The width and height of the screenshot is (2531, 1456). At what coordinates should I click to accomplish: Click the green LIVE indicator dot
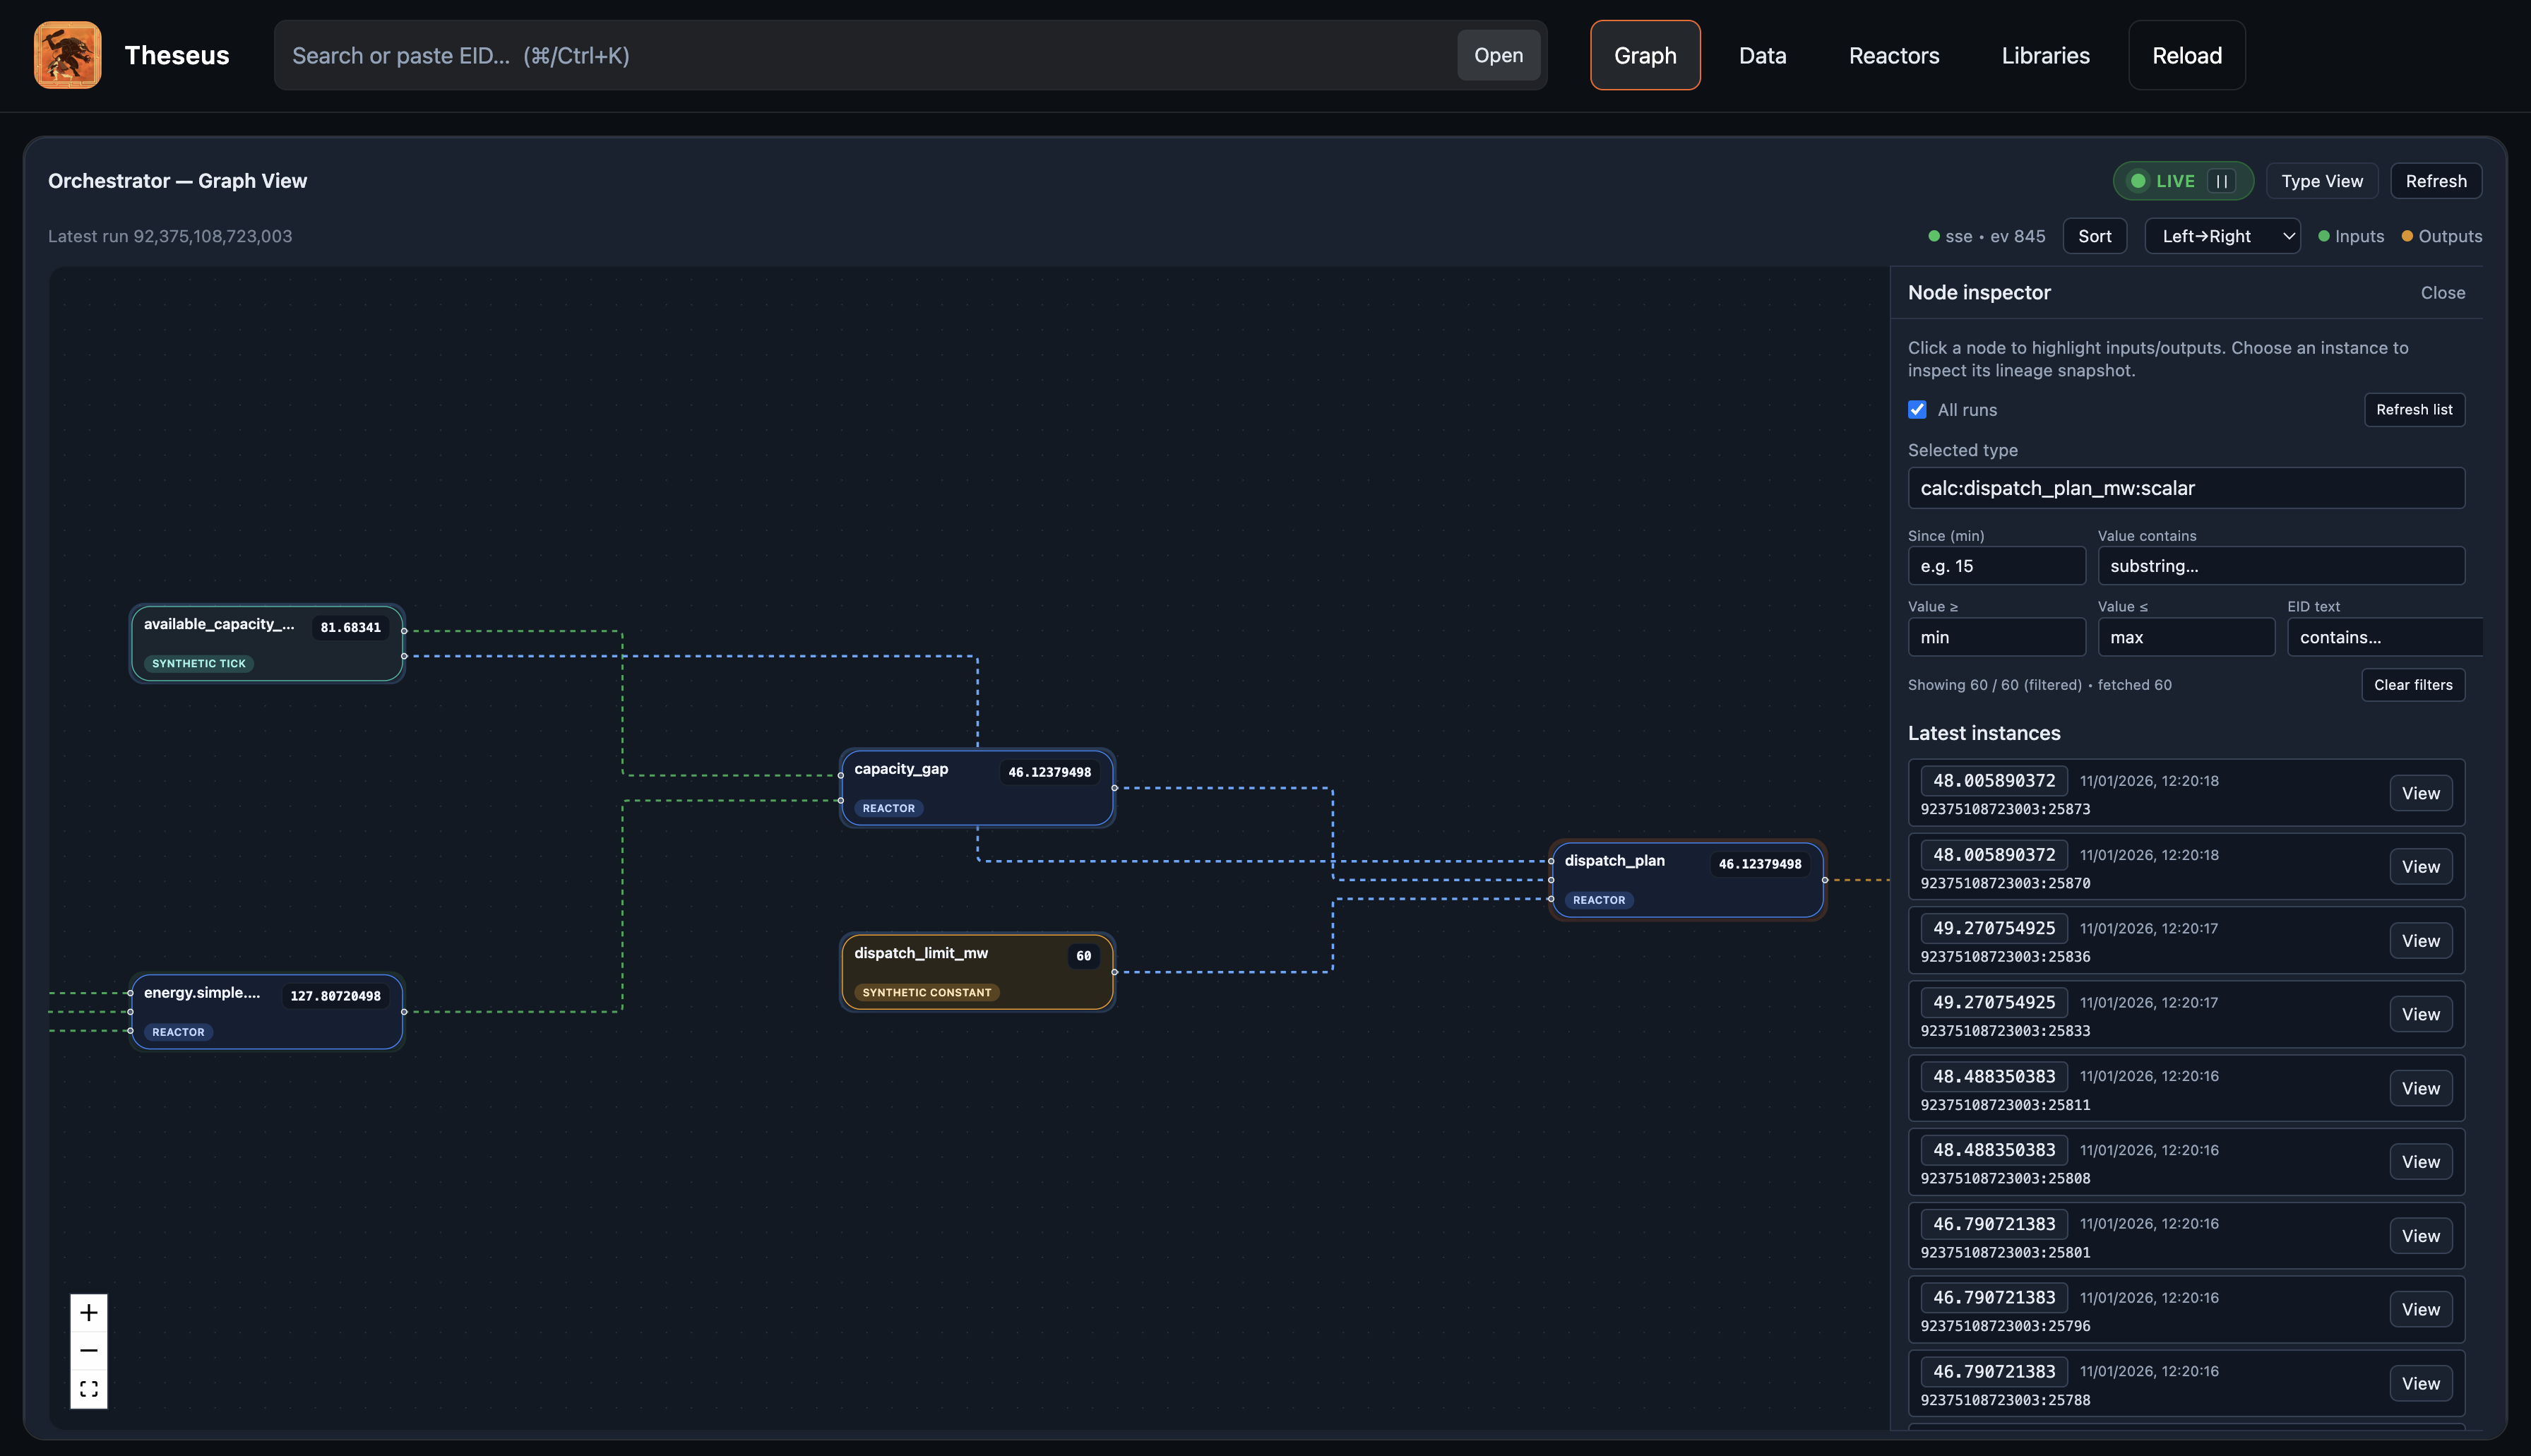[2138, 181]
